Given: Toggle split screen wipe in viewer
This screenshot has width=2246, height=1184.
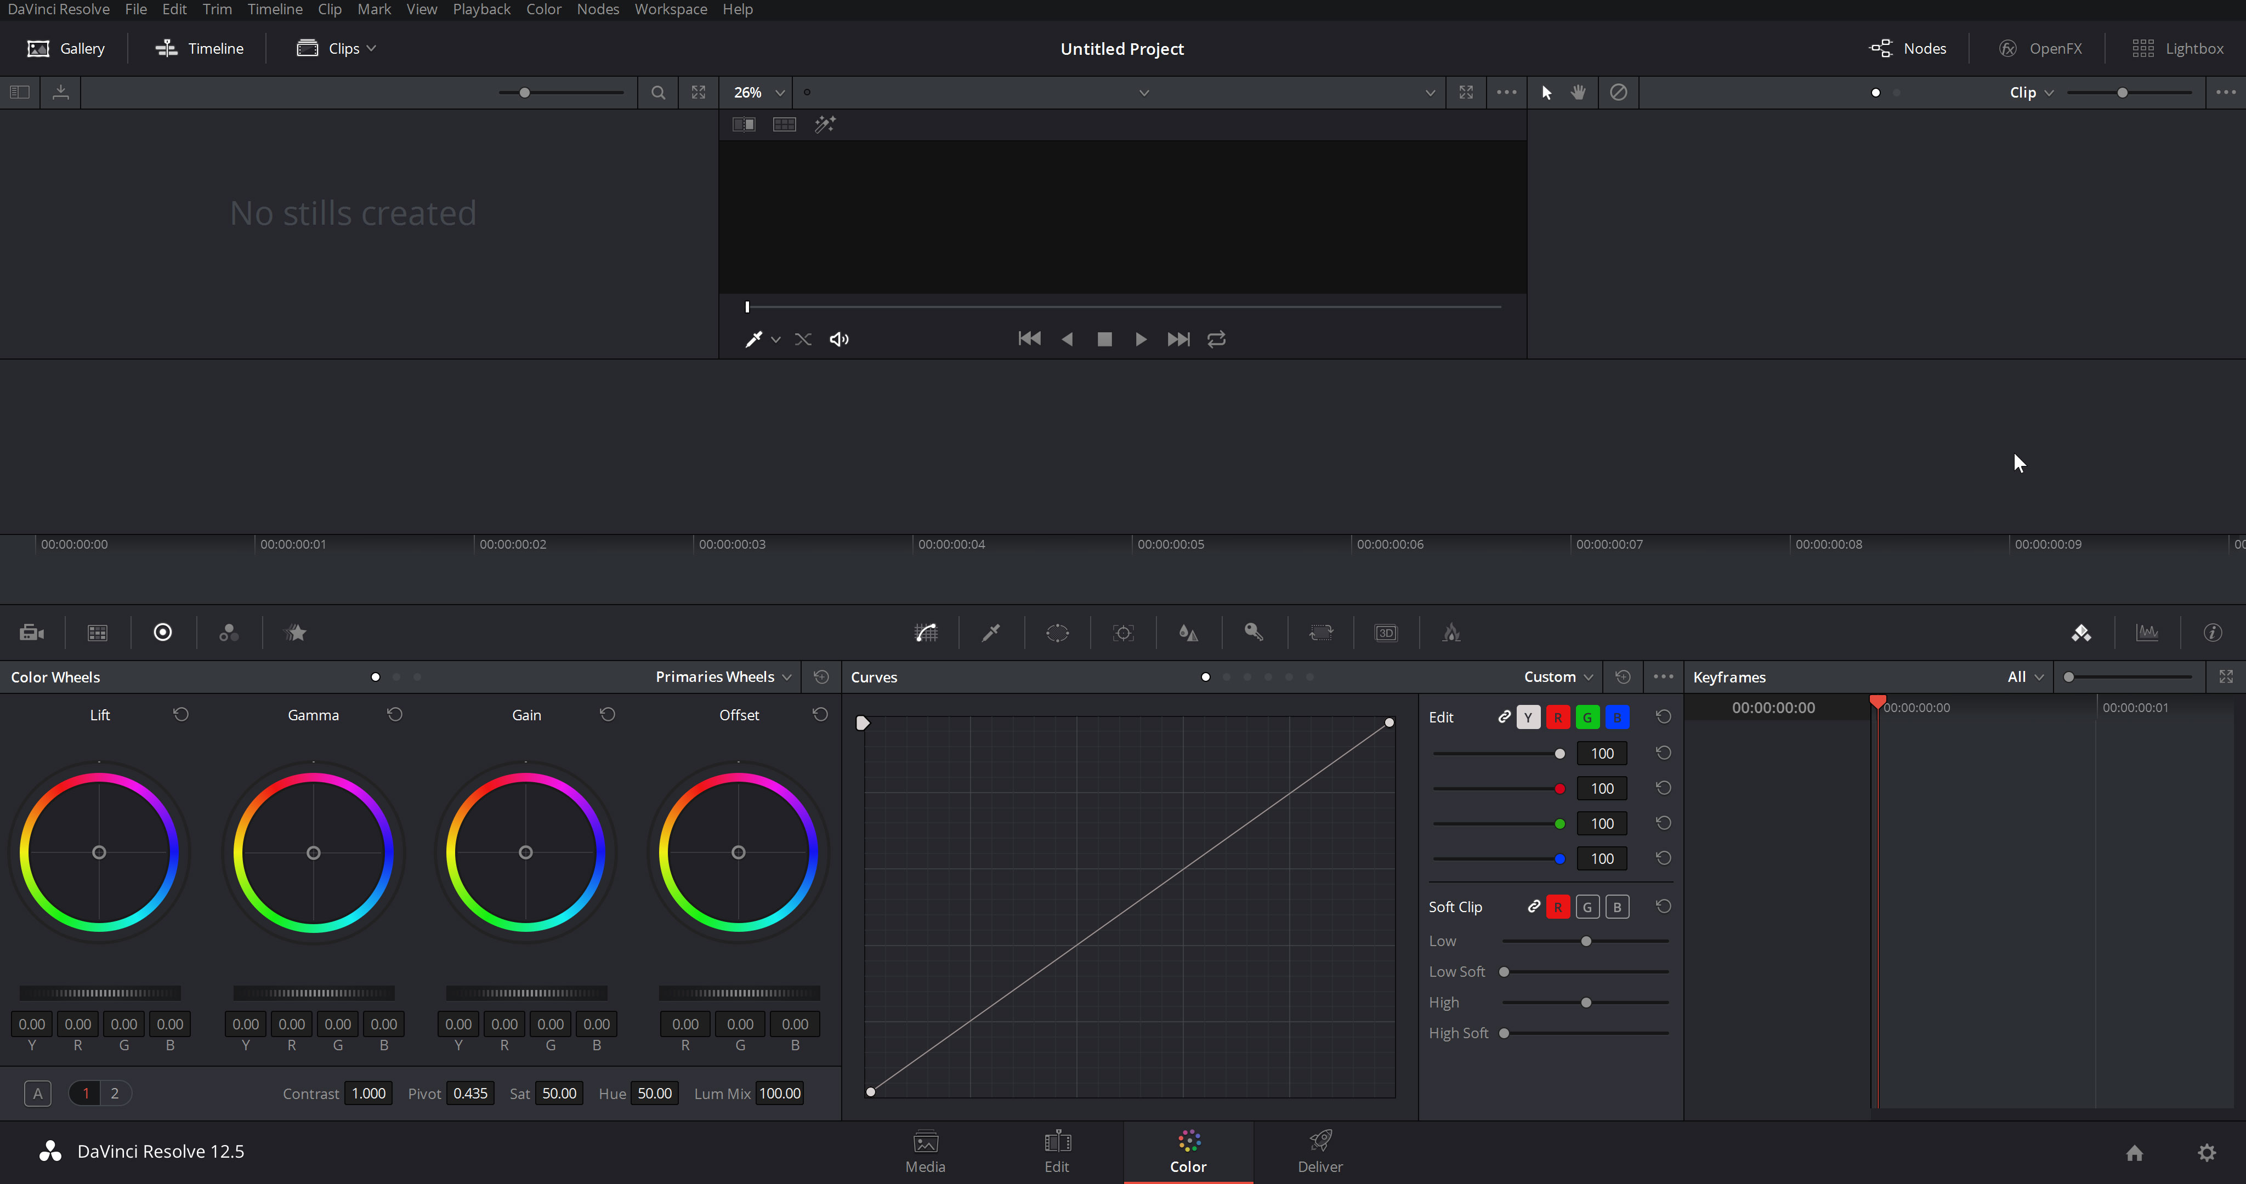Looking at the screenshot, I should [x=744, y=124].
